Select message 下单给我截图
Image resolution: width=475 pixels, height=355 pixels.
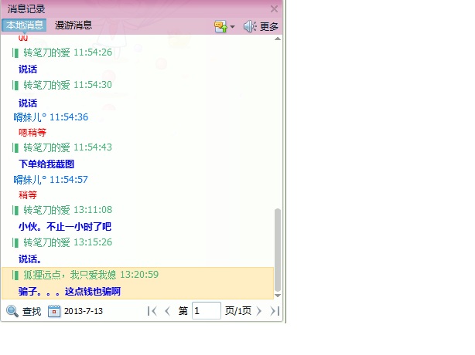46,164
